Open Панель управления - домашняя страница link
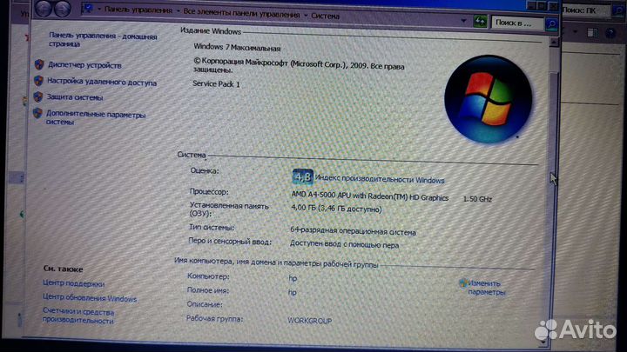 coord(103,39)
